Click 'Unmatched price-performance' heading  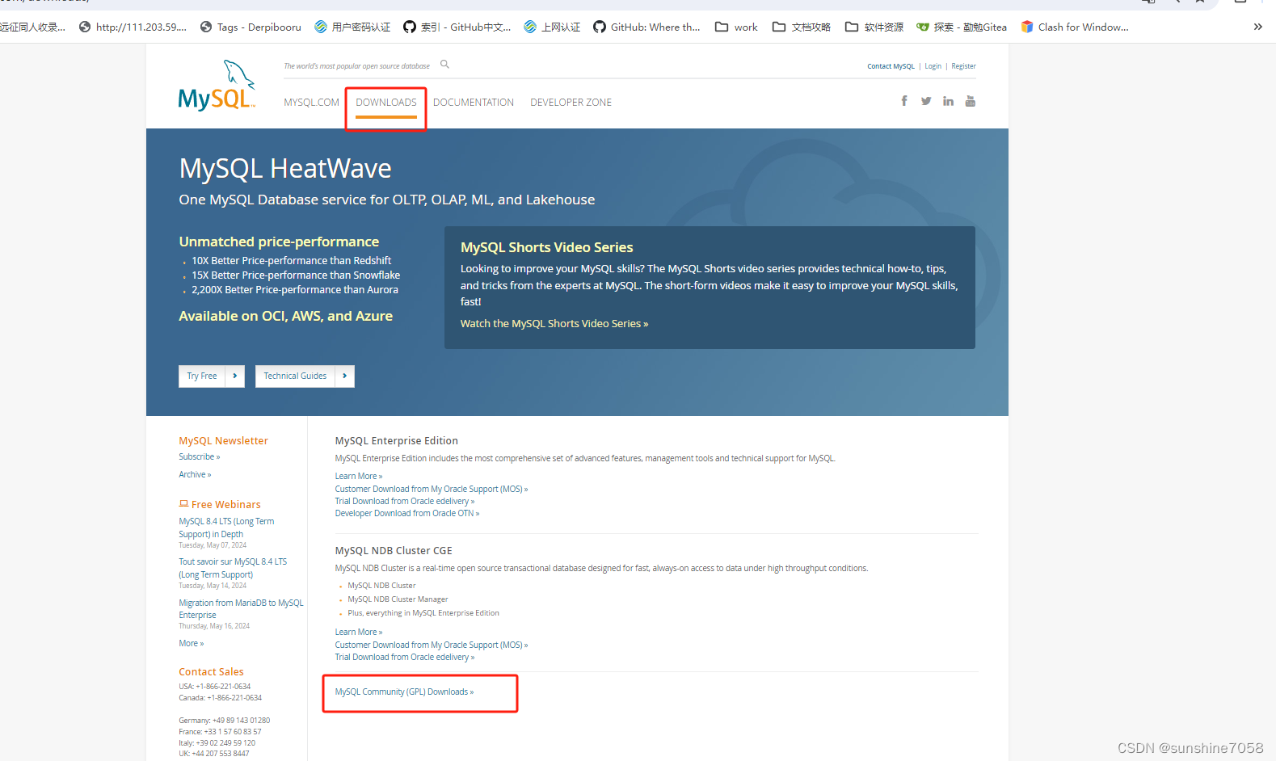[279, 242]
